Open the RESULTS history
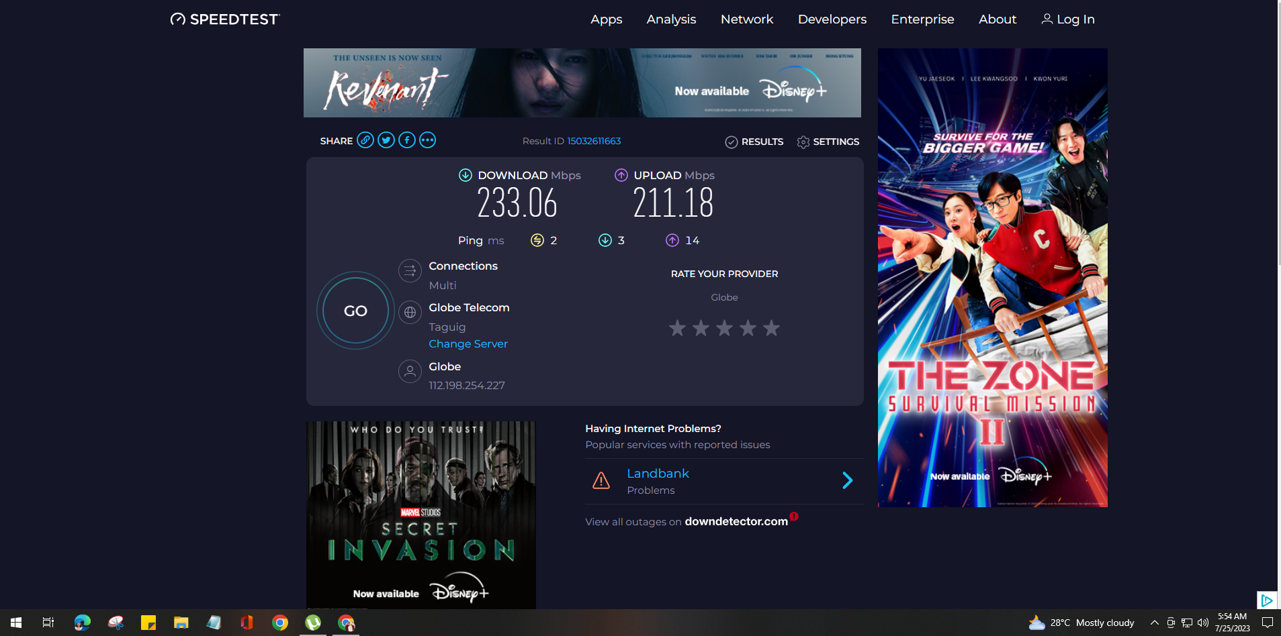Screen dimensions: 1281x636 click(x=754, y=142)
